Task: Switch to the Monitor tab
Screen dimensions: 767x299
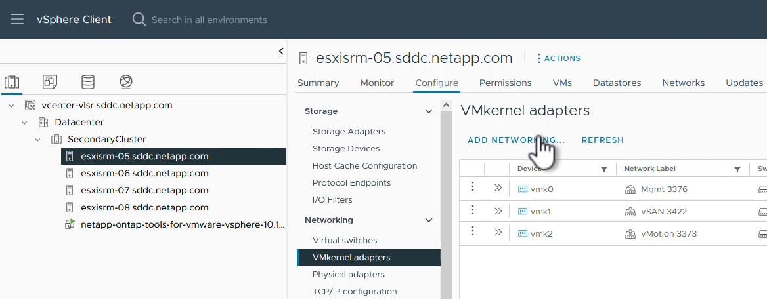Action: click(x=377, y=83)
